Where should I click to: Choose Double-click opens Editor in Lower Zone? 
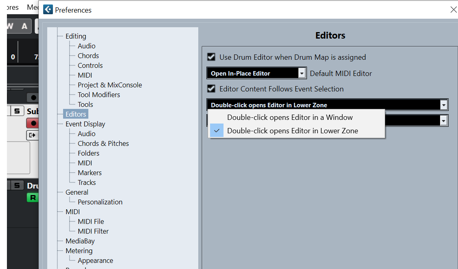pyautogui.click(x=292, y=131)
